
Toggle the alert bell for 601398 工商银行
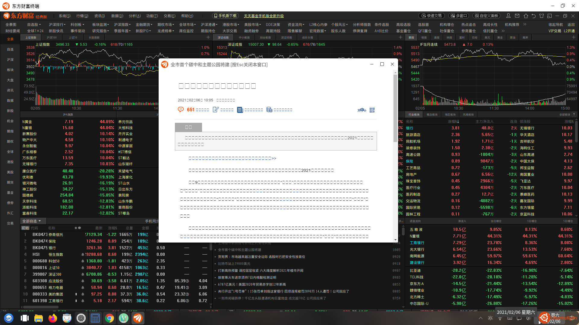83,301
